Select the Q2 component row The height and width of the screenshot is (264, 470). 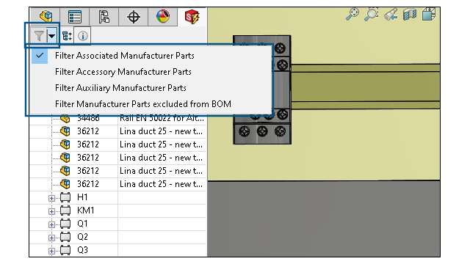point(118,237)
